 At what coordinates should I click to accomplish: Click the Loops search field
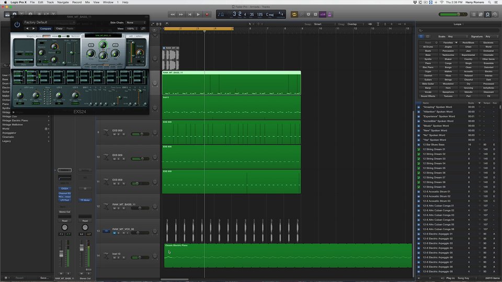pos(458,30)
